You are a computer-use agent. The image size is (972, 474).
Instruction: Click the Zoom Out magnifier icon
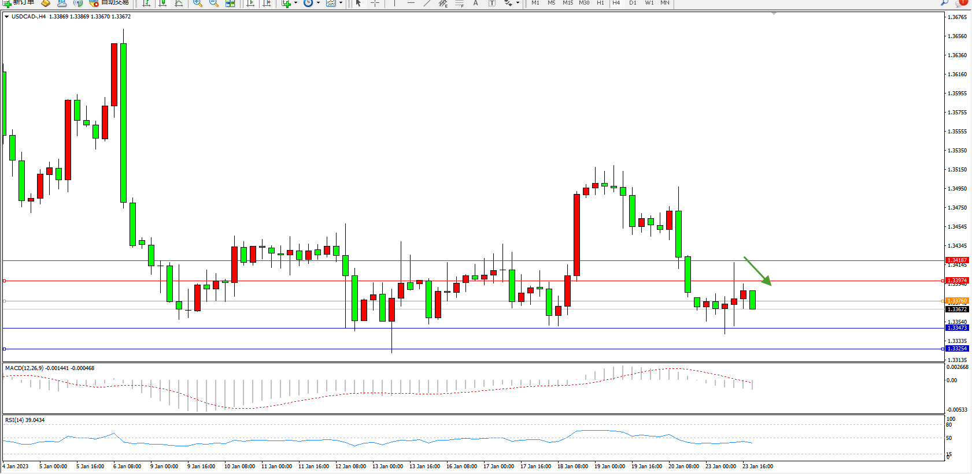[213, 3]
